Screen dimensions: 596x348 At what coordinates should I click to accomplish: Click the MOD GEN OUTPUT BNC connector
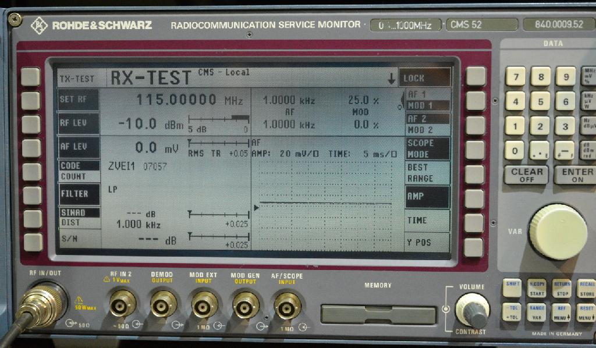pyautogui.click(x=246, y=306)
